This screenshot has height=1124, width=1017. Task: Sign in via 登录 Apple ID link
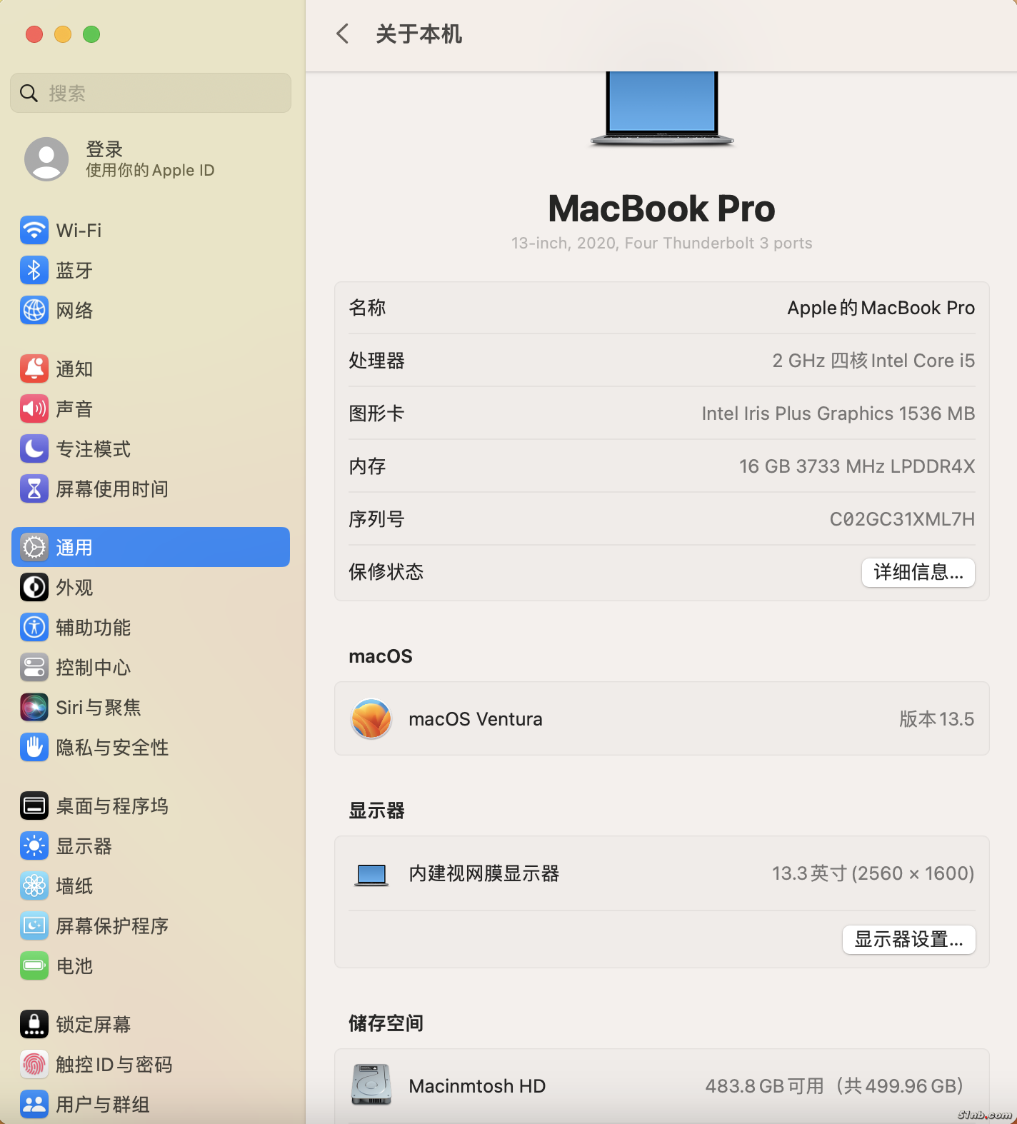(150, 159)
